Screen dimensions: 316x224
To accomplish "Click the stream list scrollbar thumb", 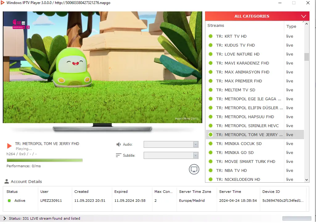I will tap(306, 57).
